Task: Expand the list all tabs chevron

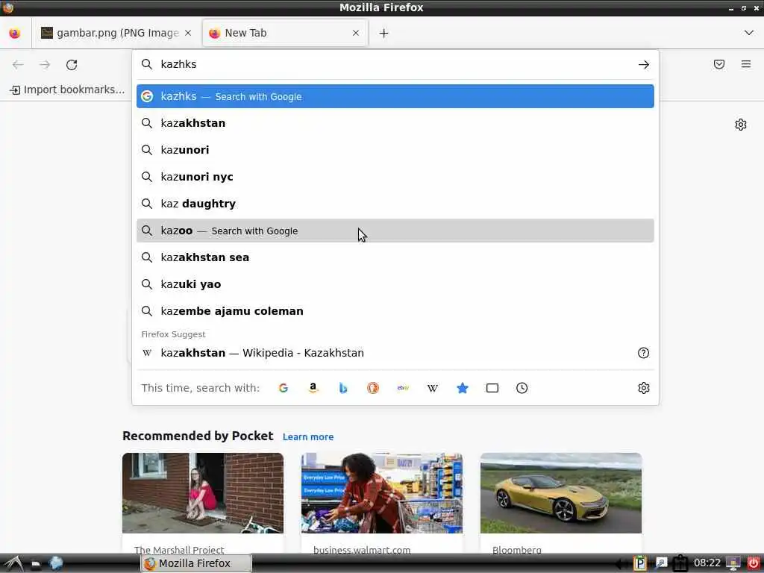Action: coord(749,33)
